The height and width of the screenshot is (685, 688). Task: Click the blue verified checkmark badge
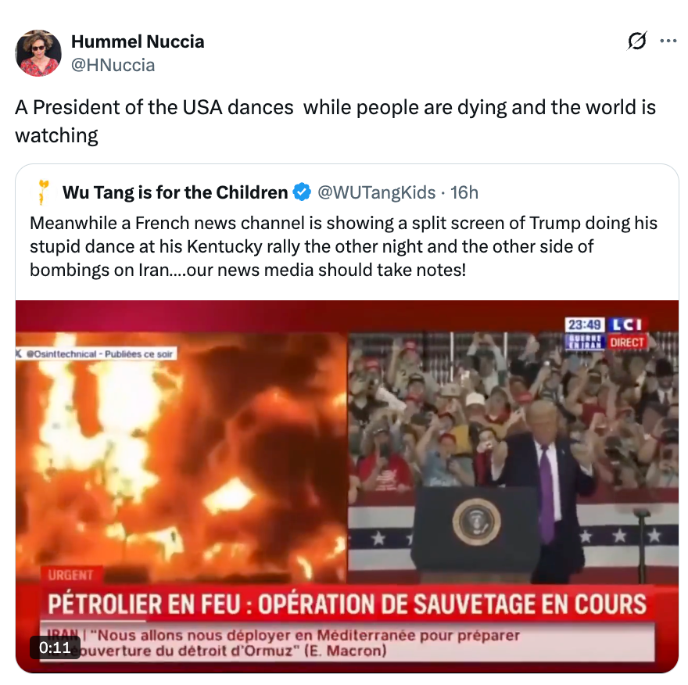point(302,192)
